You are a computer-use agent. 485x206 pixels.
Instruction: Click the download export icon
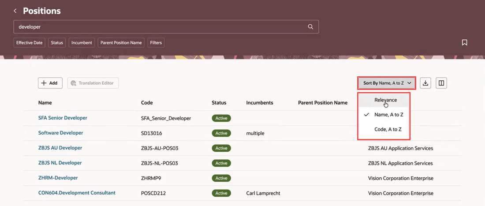click(x=425, y=83)
